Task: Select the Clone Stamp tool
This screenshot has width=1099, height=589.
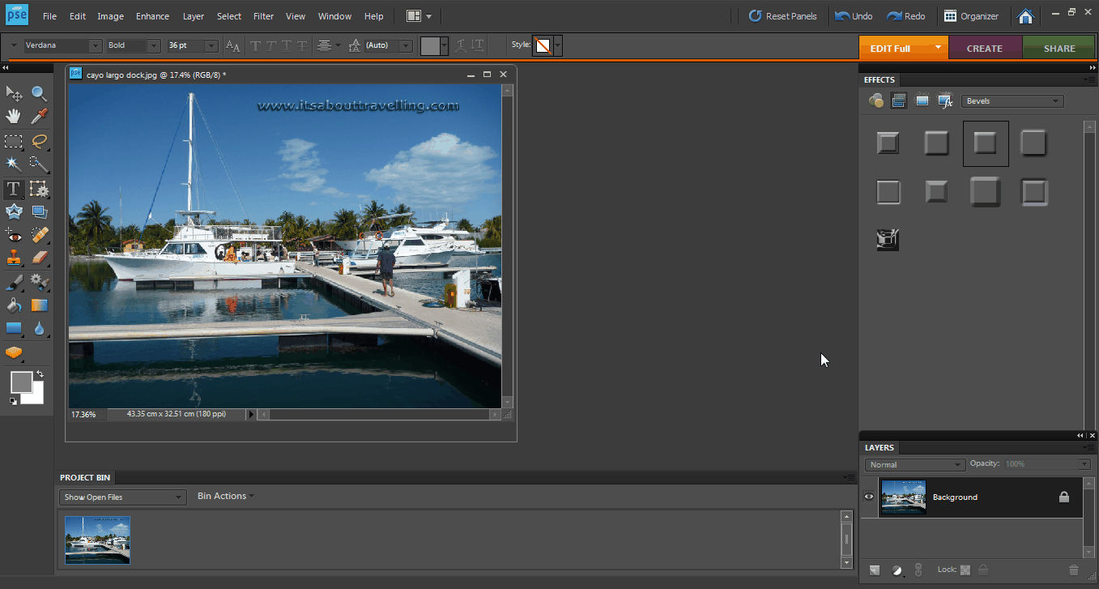Action: pyautogui.click(x=14, y=258)
